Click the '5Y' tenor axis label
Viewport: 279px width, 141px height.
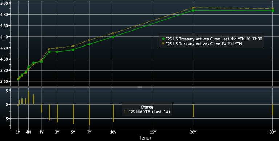(x=73, y=132)
